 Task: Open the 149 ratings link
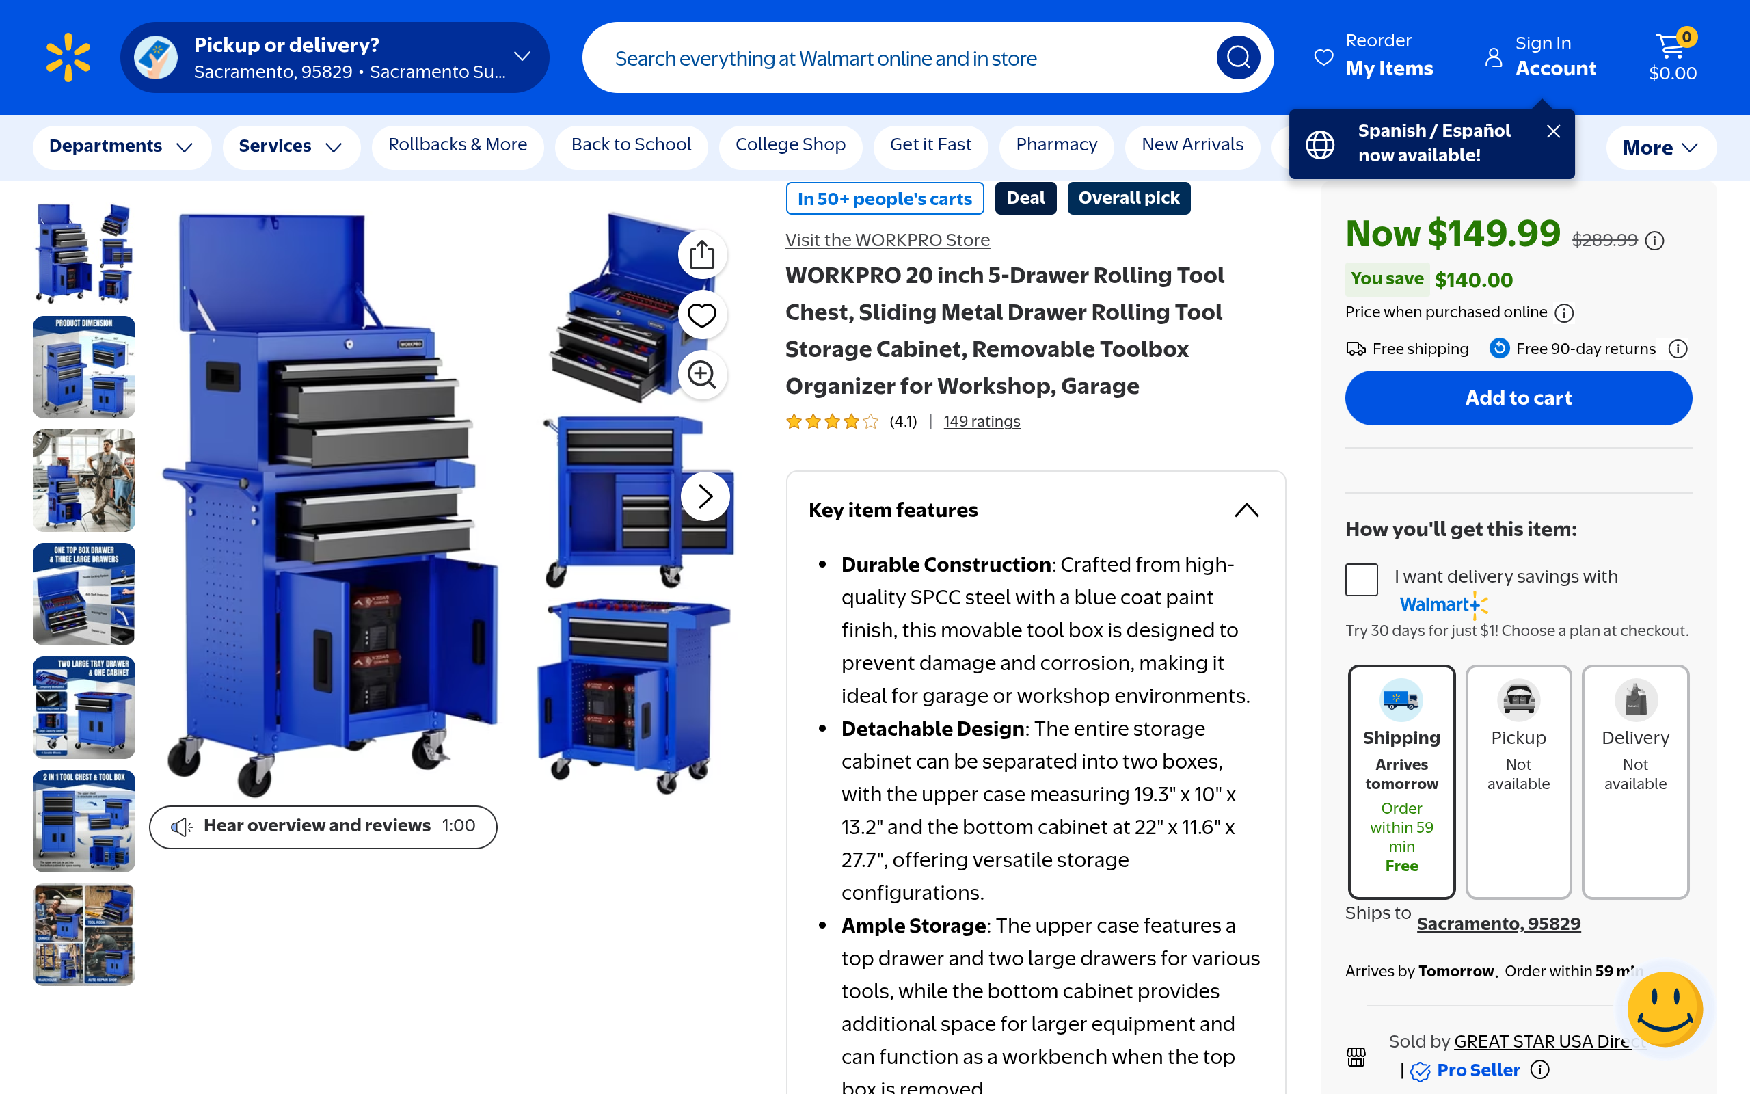click(x=982, y=421)
